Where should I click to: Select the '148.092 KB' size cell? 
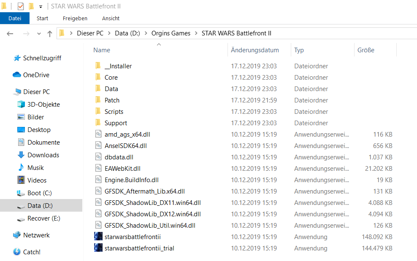pyautogui.click(x=377, y=237)
